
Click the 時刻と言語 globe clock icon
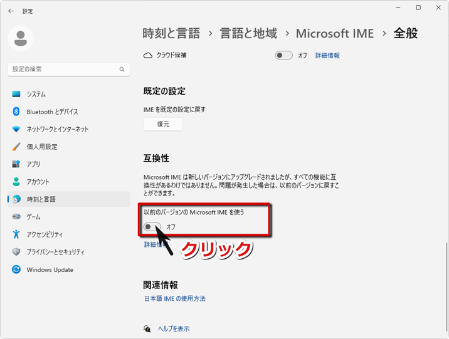point(17,199)
